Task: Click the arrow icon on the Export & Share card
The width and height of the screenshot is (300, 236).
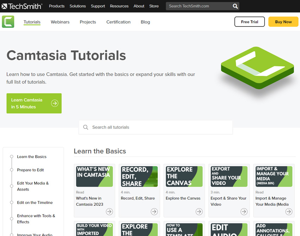Action: 244,212
